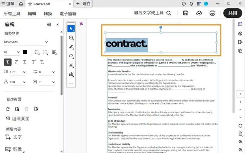Open page thumbnails panel on right rail
Viewport: 245px width, 153px height.
click(240, 51)
